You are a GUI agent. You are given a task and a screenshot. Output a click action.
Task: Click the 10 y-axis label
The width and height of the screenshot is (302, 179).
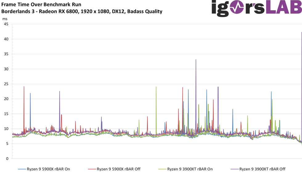click(x=6, y=129)
